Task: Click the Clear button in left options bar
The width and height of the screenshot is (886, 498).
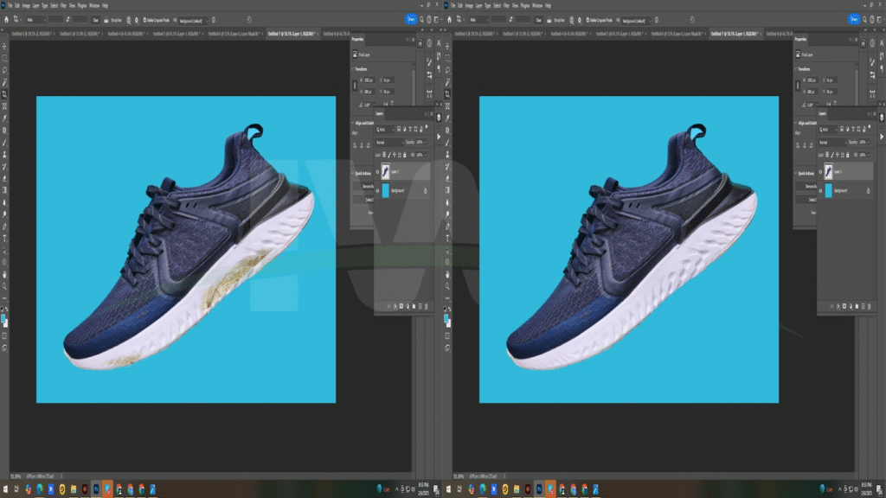Action: [x=95, y=21]
